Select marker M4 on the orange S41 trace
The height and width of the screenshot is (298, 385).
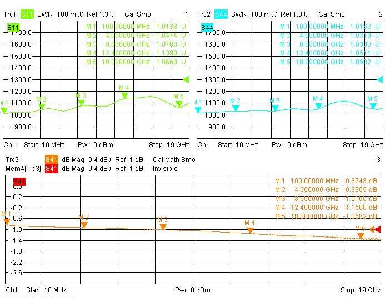point(250,230)
